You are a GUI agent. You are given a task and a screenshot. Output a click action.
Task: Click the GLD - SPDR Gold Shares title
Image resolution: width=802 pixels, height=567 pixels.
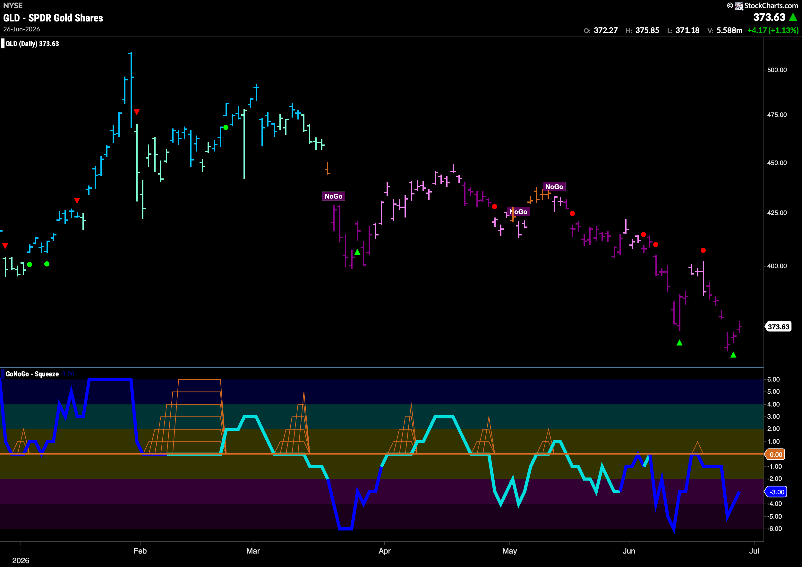(53, 18)
